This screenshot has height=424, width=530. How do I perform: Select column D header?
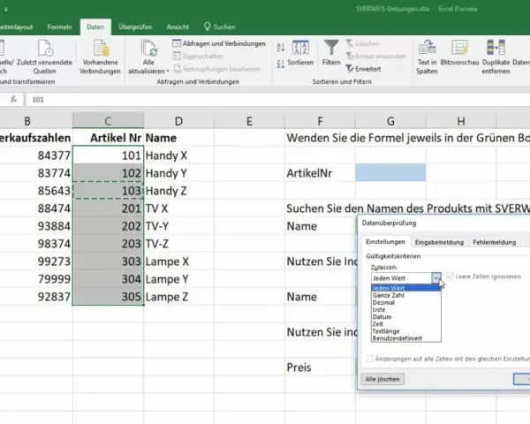178,121
